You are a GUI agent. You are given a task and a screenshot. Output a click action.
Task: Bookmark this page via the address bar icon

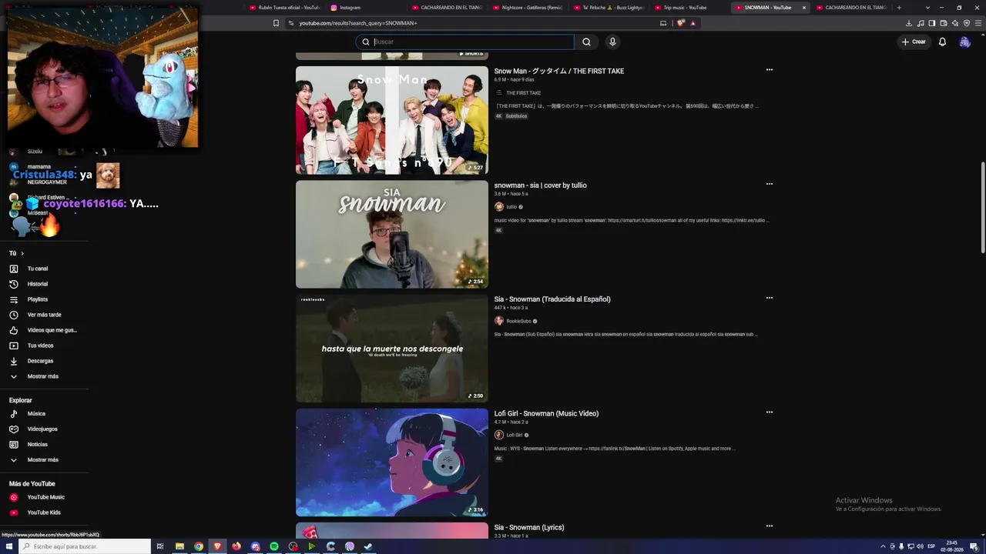276,23
